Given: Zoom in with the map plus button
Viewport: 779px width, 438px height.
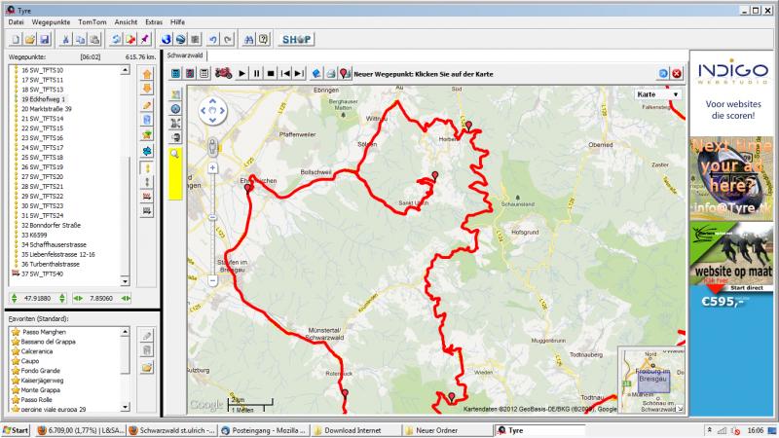Looking at the screenshot, I should (212, 167).
